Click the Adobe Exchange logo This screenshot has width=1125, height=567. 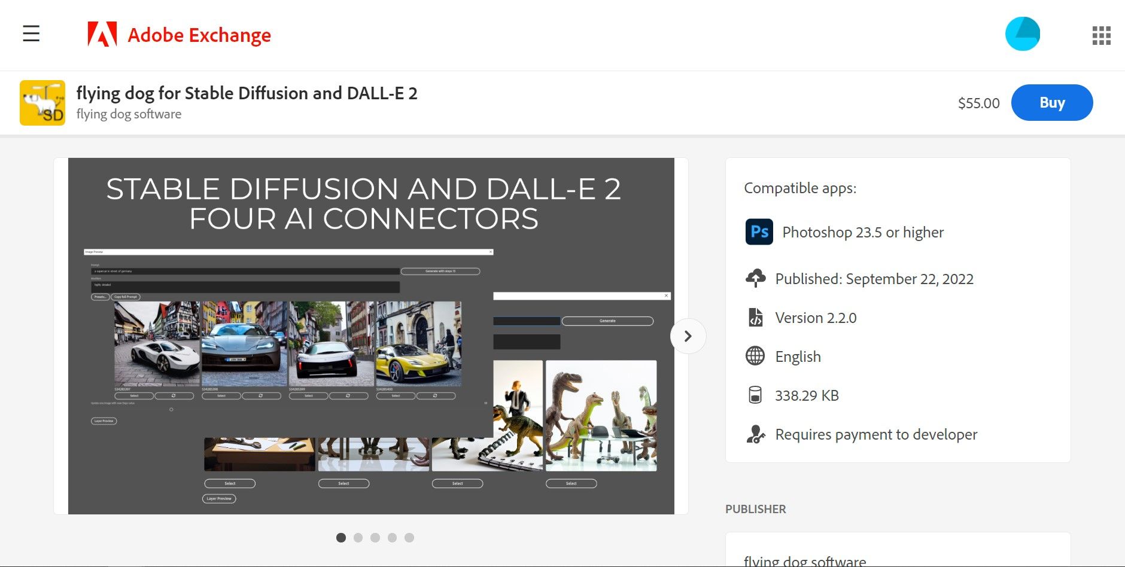[180, 35]
